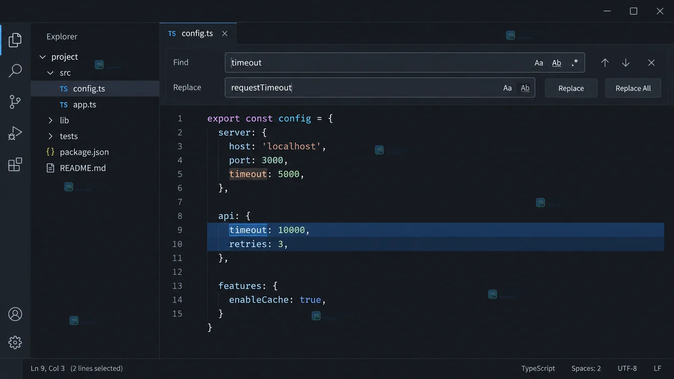Click Ln 9, Col 3 in status bar
Screen dimensions: 674x379
(x=48, y=368)
